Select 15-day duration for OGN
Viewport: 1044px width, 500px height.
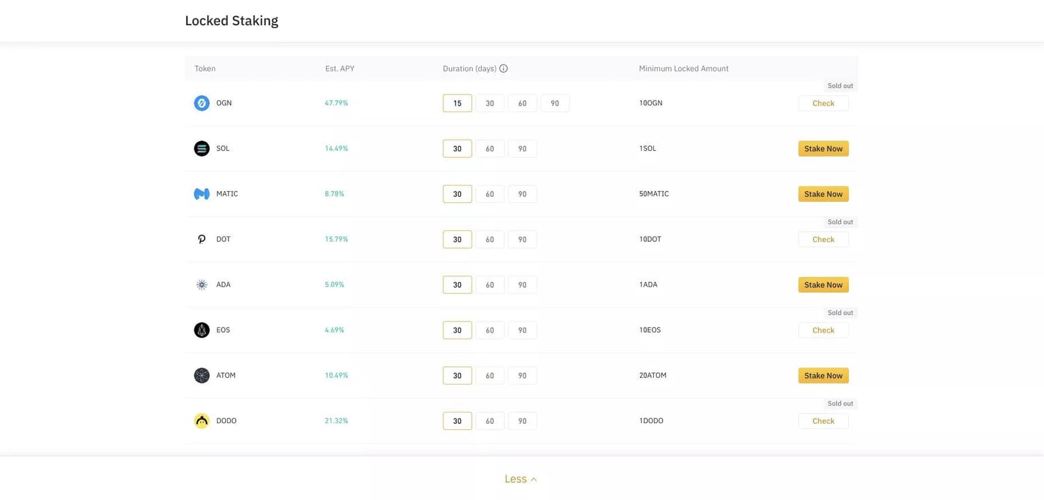click(x=457, y=103)
